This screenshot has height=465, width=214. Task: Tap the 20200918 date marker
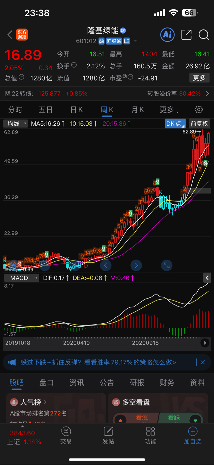click(x=145, y=343)
